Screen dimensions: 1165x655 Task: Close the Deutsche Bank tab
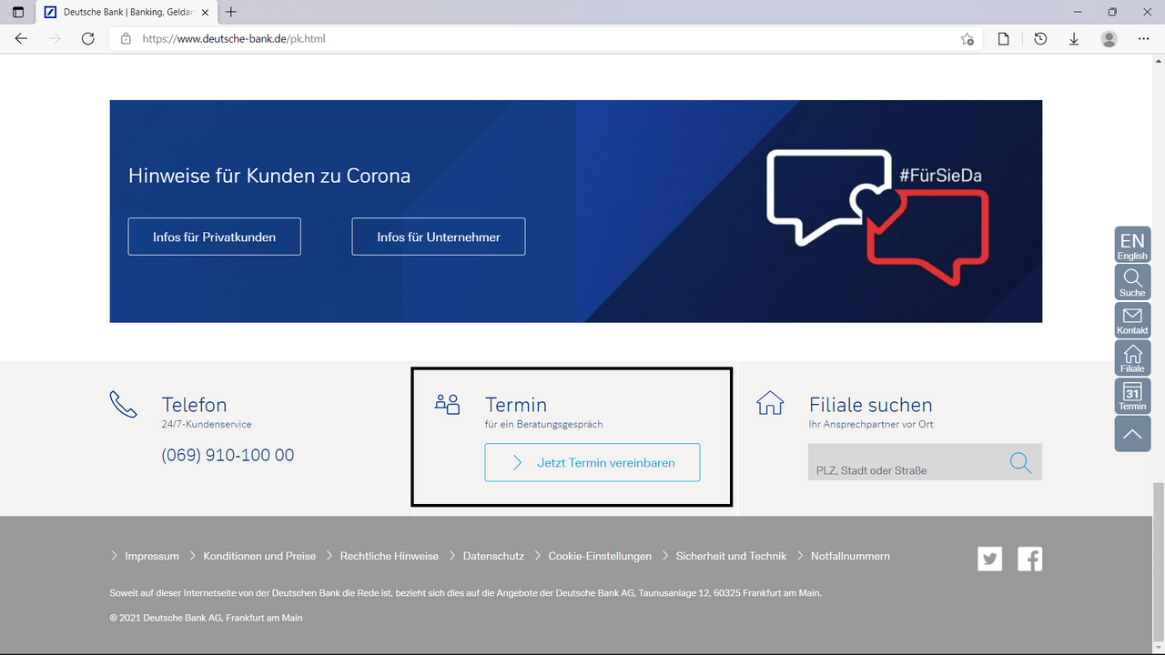204,12
